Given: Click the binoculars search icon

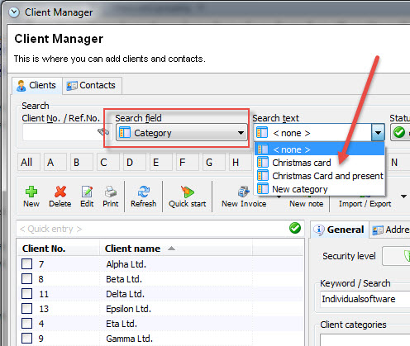Looking at the screenshot, I should (x=103, y=132).
